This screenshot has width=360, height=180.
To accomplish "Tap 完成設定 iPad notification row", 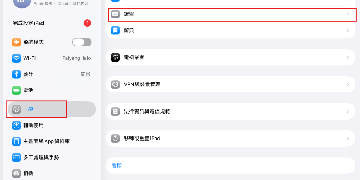I will (52, 23).
